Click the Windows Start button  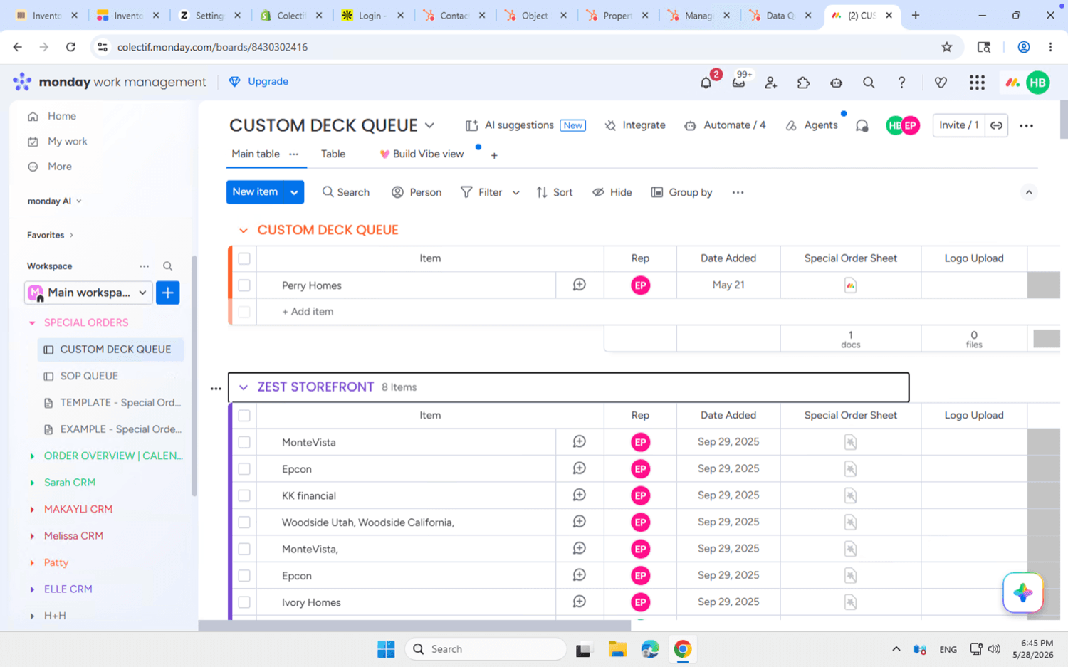pyautogui.click(x=386, y=649)
